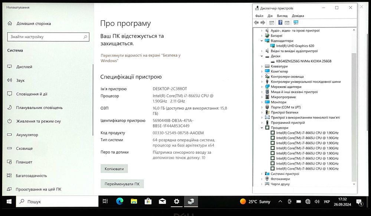The width and height of the screenshot is (371, 216).
Task: Open the Безпека у Windows details link
Action: [141, 58]
